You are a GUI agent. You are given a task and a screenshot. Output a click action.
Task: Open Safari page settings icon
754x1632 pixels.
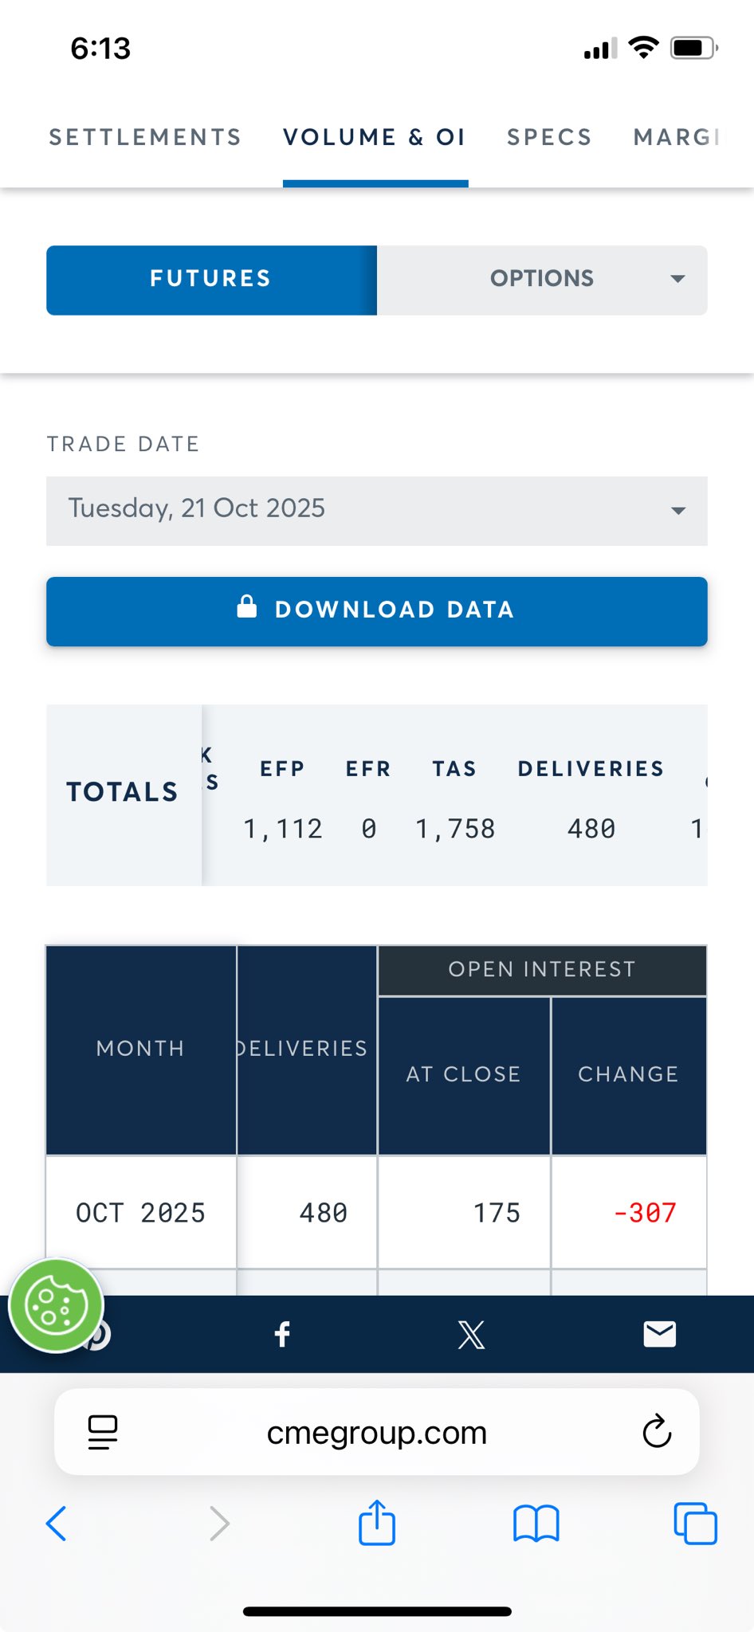pos(103,1432)
